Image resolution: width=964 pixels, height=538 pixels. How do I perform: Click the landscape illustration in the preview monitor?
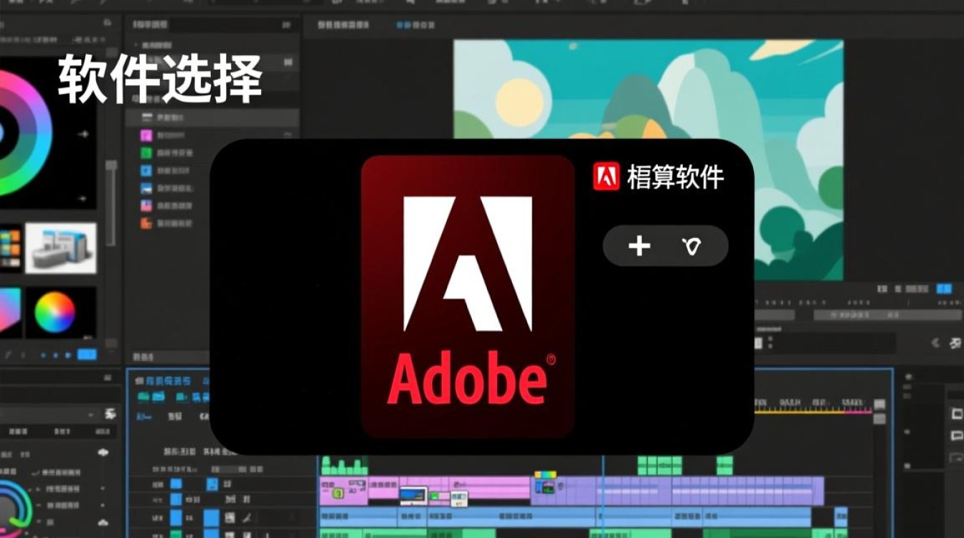pos(648,159)
